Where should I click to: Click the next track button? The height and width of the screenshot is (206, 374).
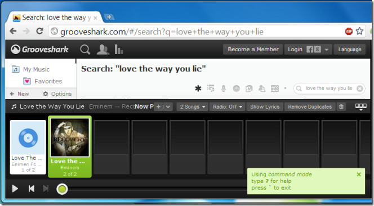click(x=46, y=189)
